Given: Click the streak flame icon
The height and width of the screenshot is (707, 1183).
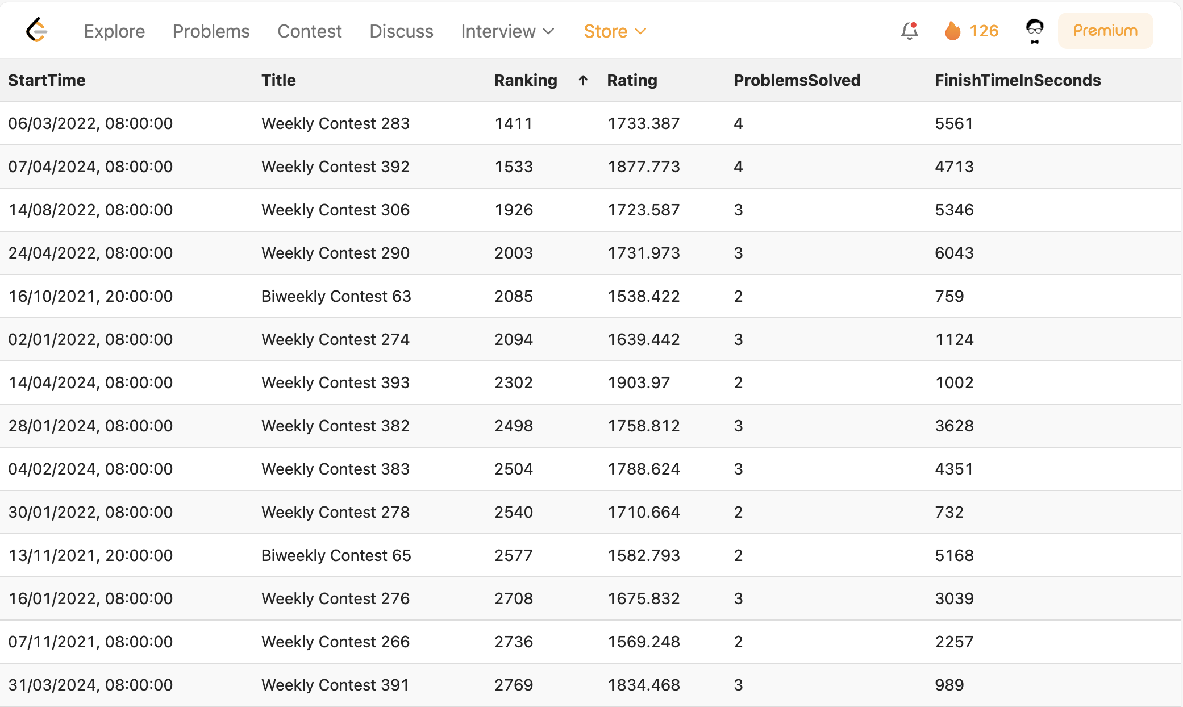Looking at the screenshot, I should click(x=952, y=31).
